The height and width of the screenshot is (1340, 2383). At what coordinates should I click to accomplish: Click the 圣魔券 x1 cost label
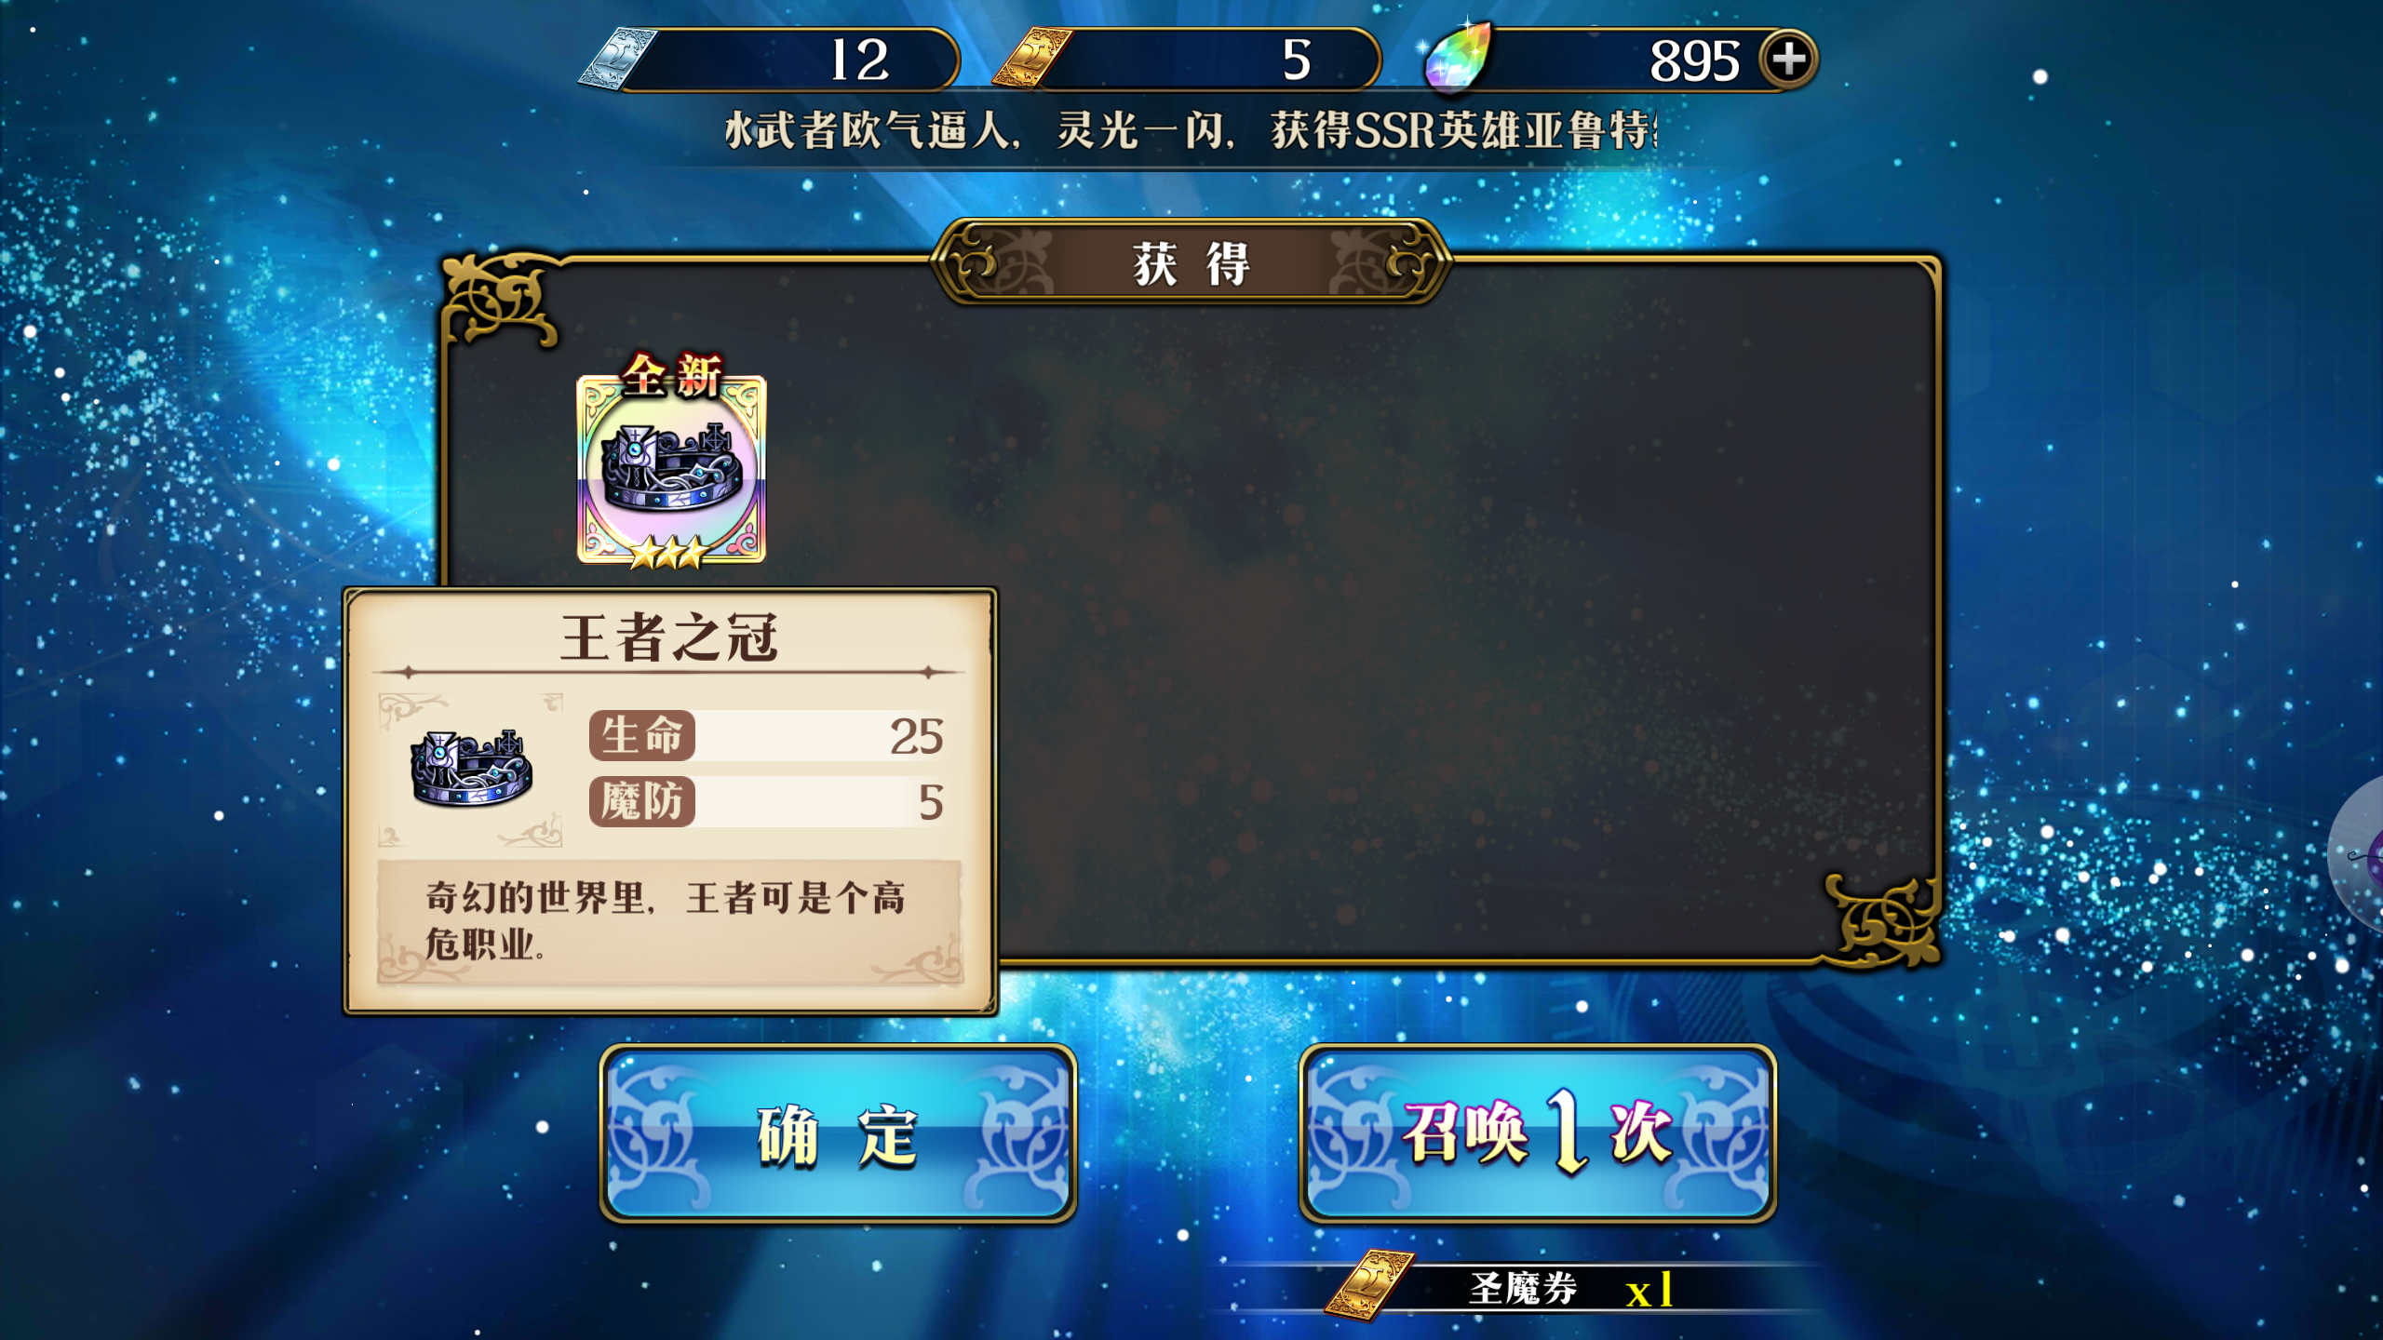point(1570,1289)
